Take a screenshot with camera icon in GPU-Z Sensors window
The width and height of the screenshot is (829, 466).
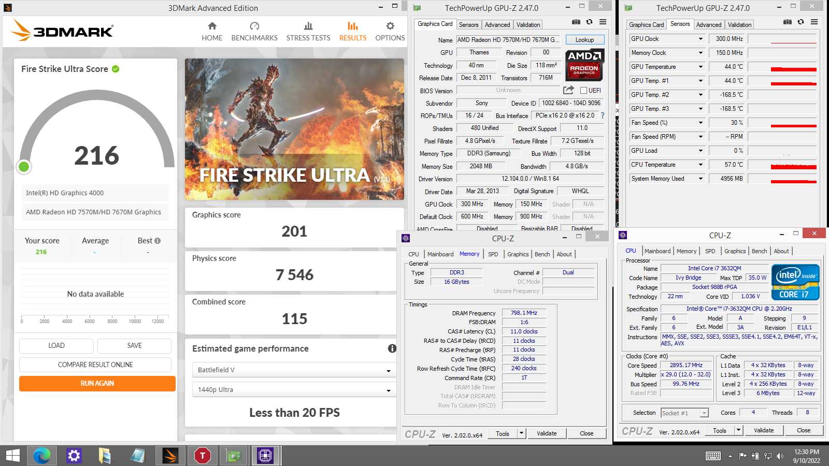[x=788, y=22]
